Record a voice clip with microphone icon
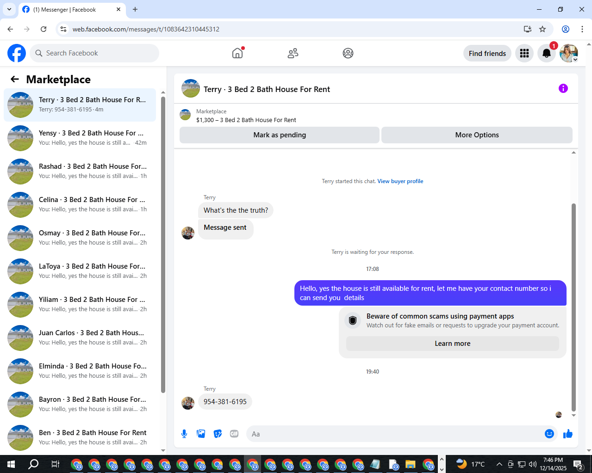Viewport: 592px width, 473px height. click(x=184, y=434)
